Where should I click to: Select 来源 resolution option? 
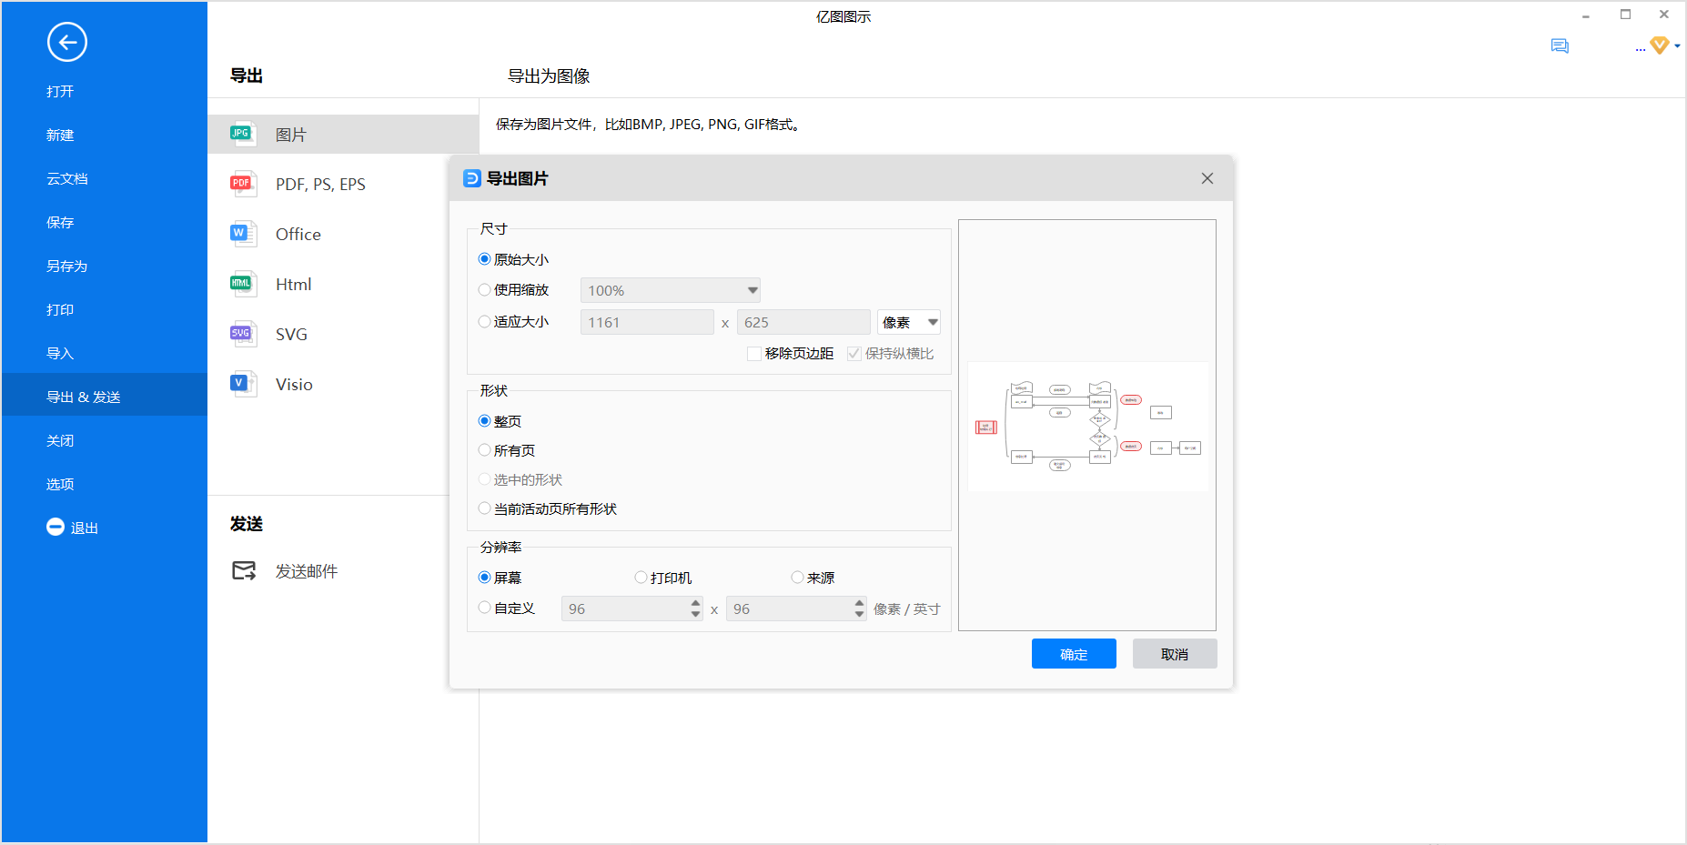[797, 578]
